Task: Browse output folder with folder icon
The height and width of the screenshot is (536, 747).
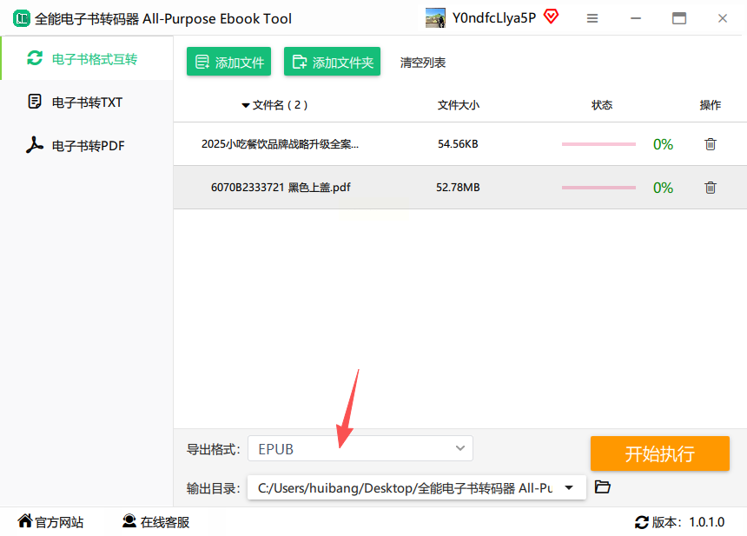Action: pyautogui.click(x=602, y=487)
